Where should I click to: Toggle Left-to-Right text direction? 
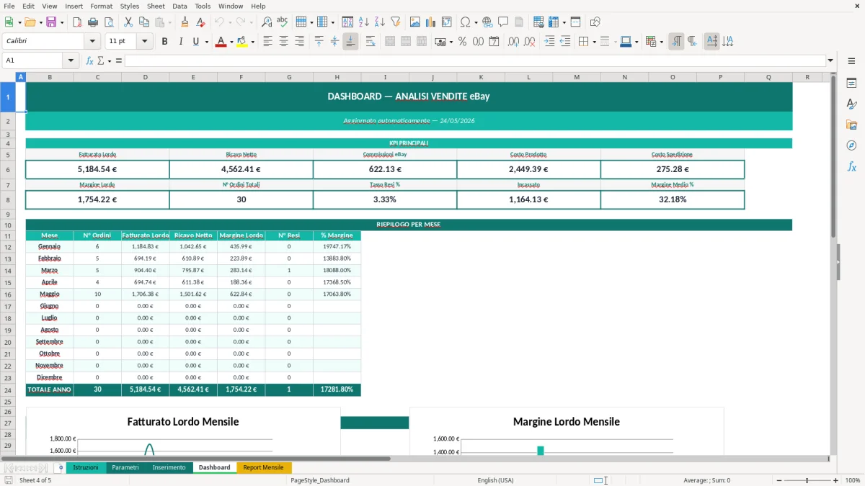pyautogui.click(x=676, y=42)
